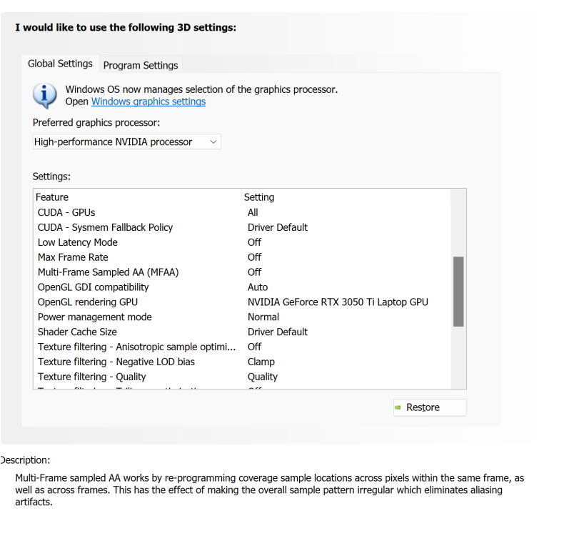This screenshot has height=536, width=579.
Task: Click the blue information icon
Action: (x=45, y=95)
